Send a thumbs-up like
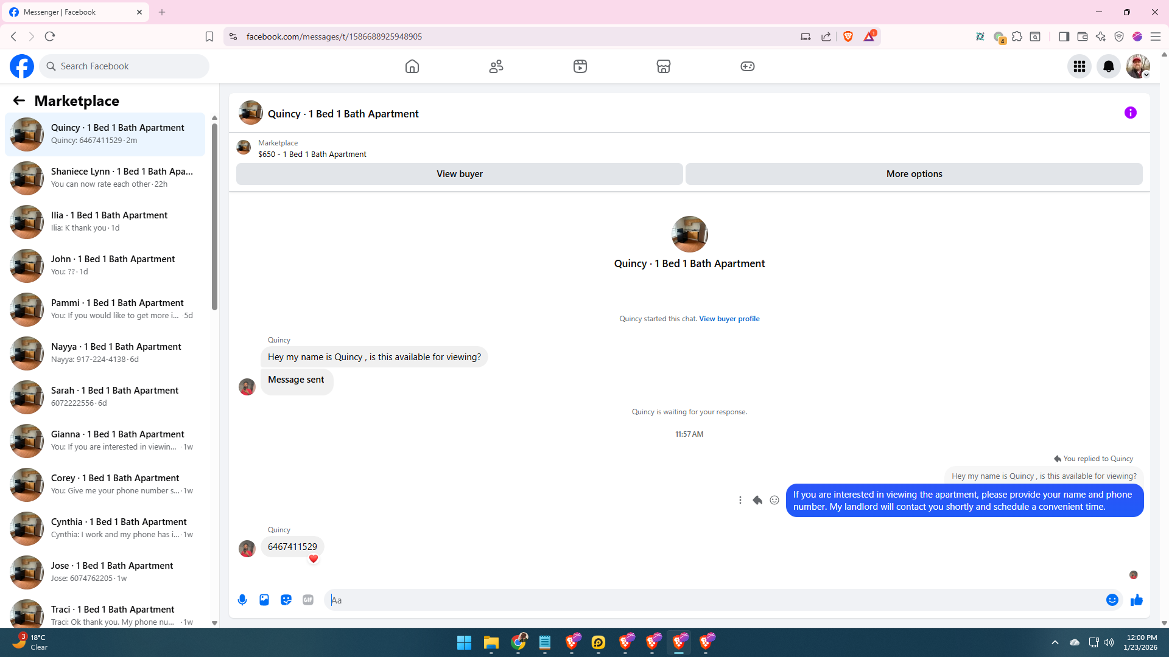 point(1136,600)
